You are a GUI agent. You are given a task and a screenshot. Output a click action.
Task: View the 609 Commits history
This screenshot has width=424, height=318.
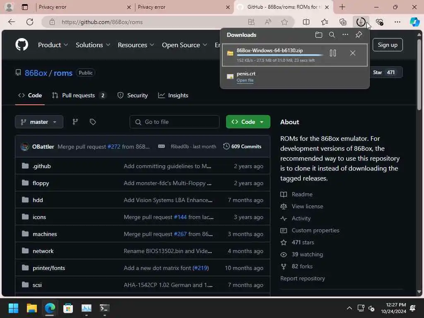[x=242, y=146]
